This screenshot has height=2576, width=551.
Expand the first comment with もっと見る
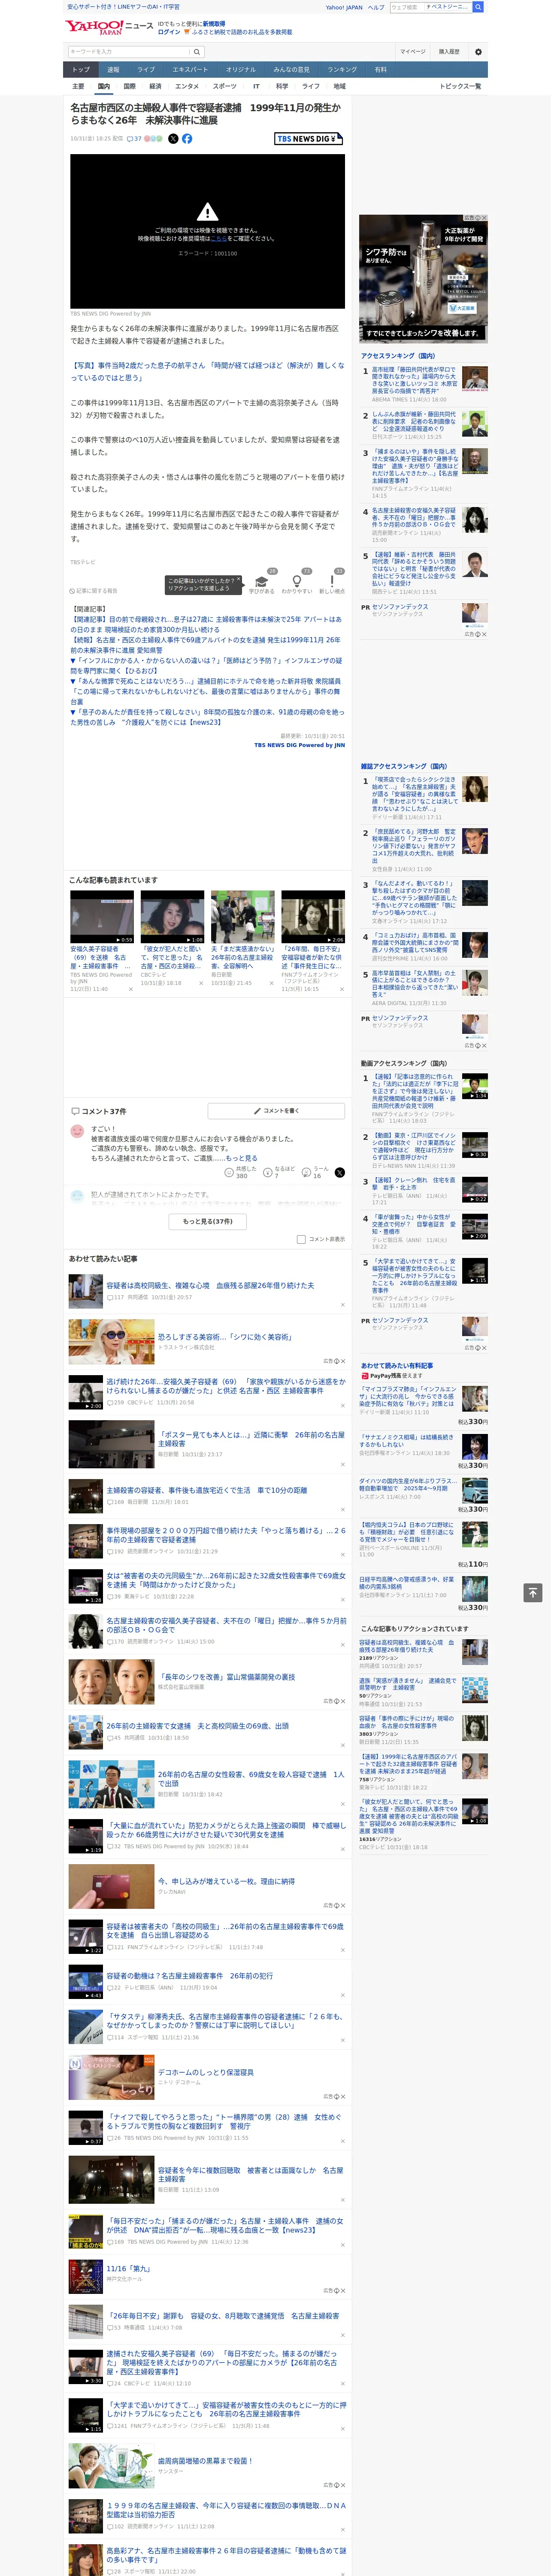tap(241, 1158)
